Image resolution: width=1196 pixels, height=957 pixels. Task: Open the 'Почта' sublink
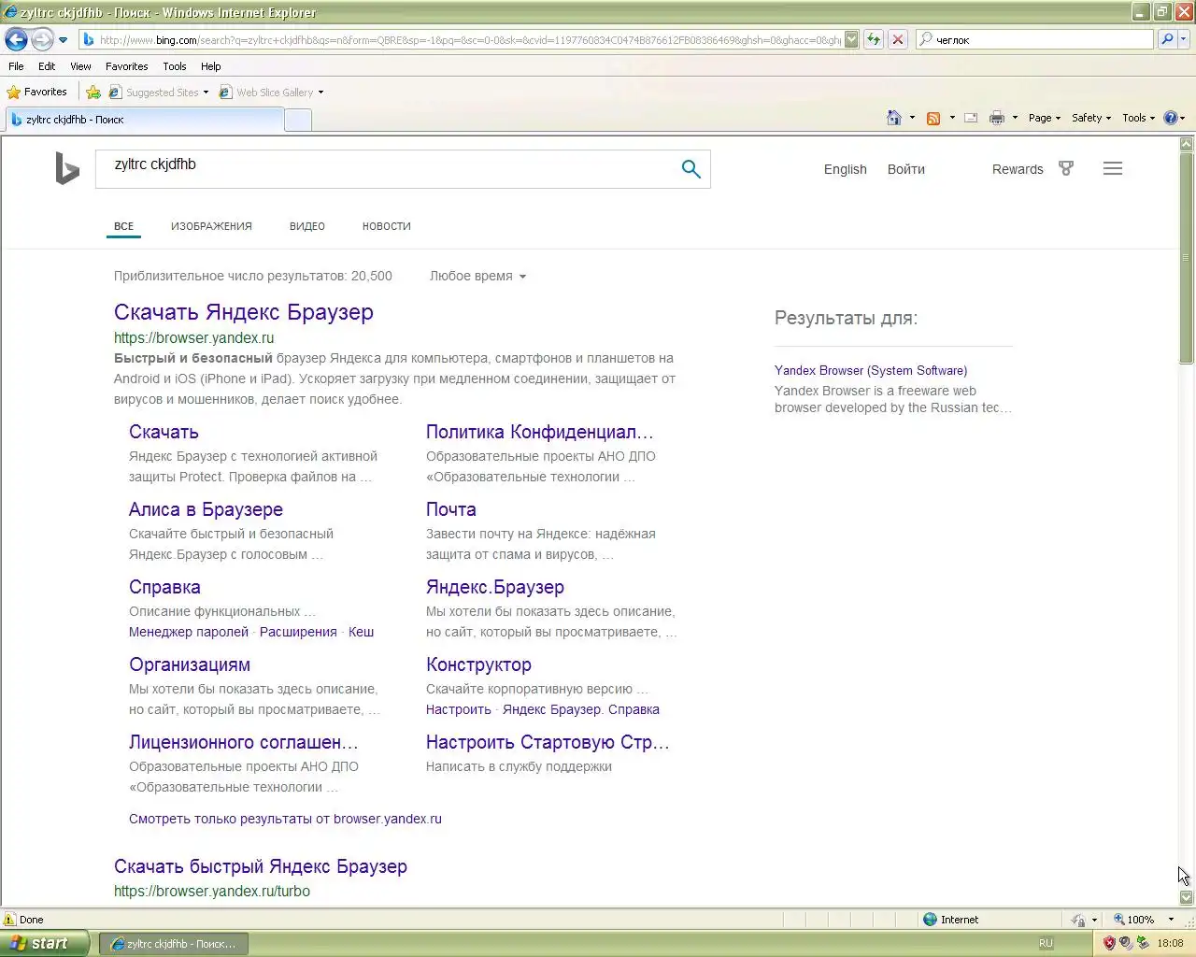tap(451, 509)
